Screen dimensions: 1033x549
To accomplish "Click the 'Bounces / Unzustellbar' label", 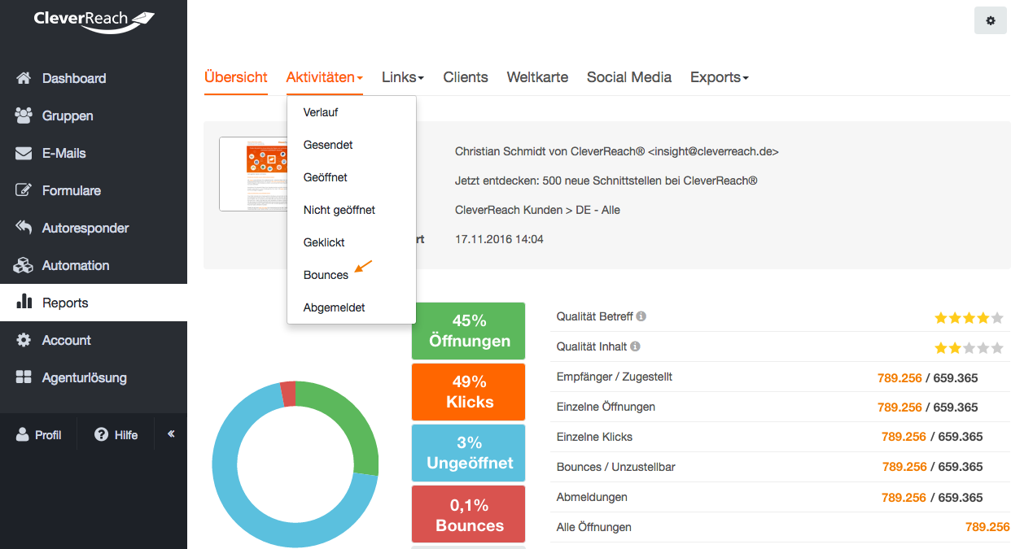I will point(615,467).
